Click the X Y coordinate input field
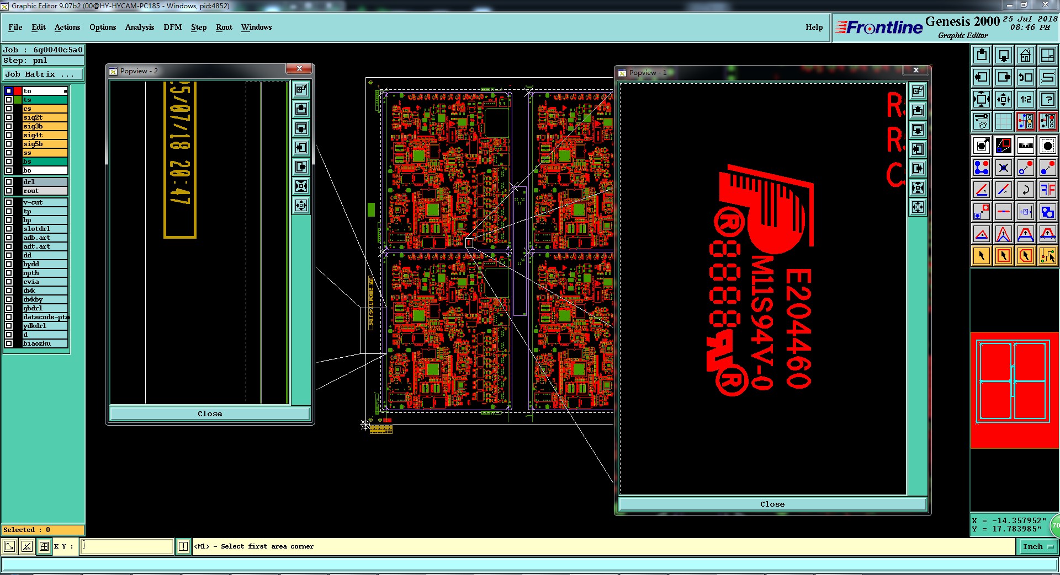1060x575 pixels. [127, 546]
